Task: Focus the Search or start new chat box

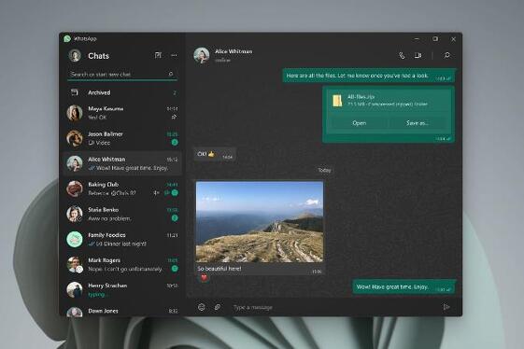Action: (119, 74)
